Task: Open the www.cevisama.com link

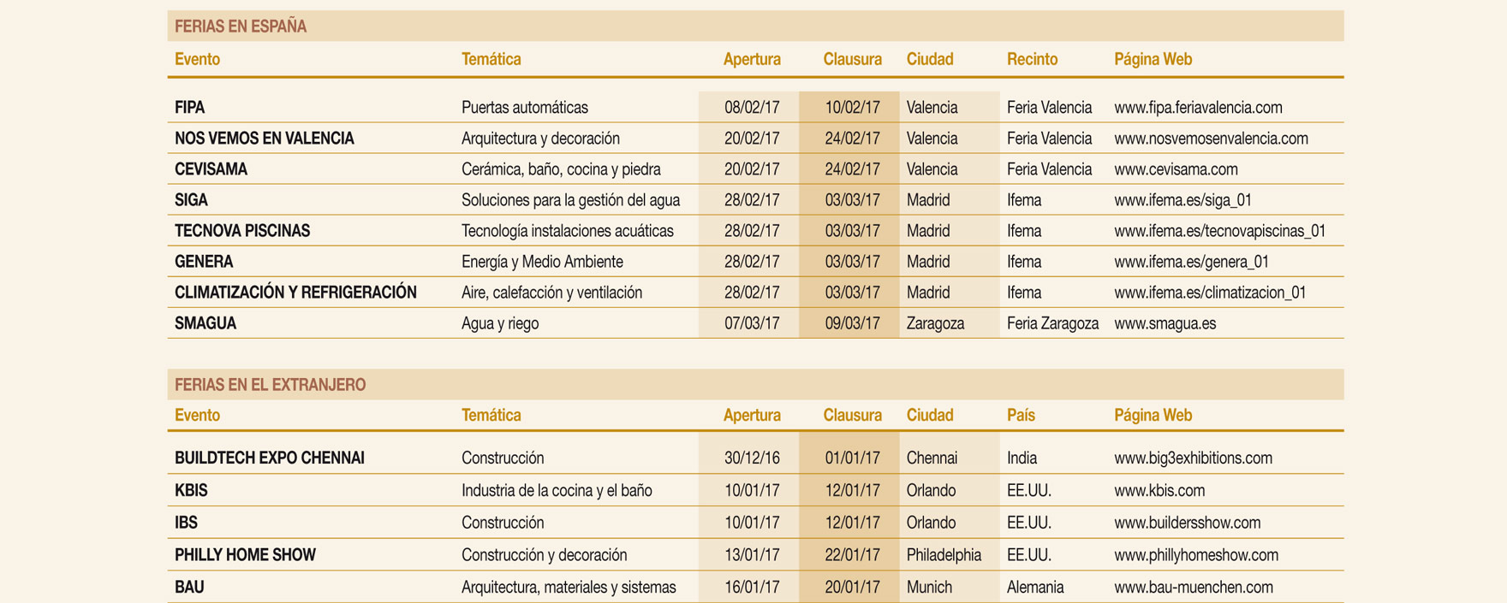Action: 1175,169
